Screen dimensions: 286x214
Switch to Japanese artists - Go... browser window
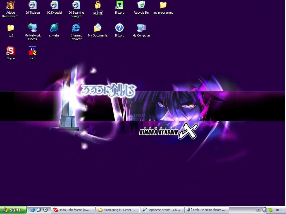pos(162,210)
